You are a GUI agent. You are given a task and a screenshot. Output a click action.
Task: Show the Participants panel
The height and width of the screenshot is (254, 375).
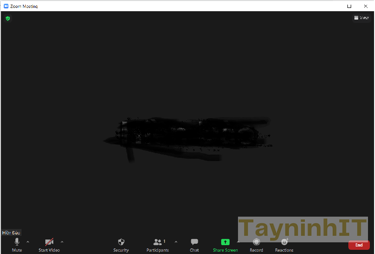[x=158, y=242]
